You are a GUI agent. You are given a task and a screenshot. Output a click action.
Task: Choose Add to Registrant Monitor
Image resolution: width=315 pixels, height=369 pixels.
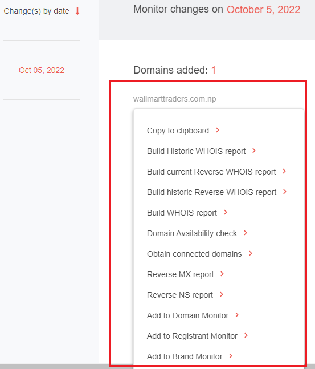(192, 336)
